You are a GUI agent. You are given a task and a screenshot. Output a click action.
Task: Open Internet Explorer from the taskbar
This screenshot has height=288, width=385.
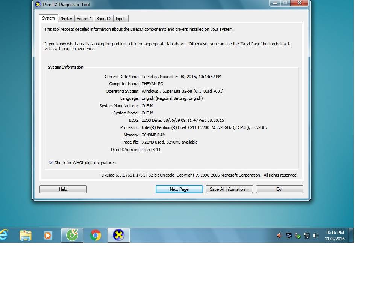4,235
